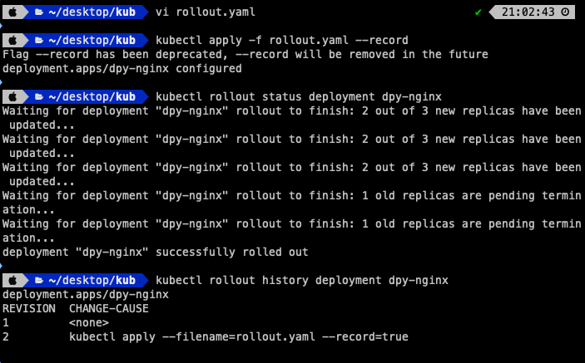Image resolution: width=585 pixels, height=363 pixels.
Task: Click the second '2 out of 3 new replicas' line
Action: (x=292, y=146)
